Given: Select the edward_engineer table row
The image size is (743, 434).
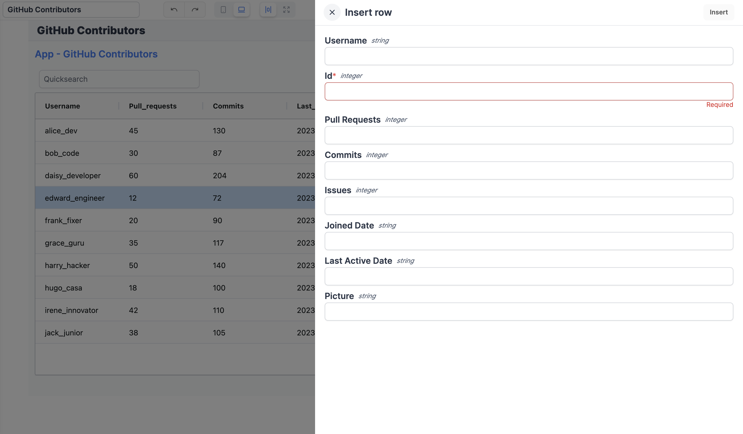Looking at the screenshot, I should [x=147, y=198].
